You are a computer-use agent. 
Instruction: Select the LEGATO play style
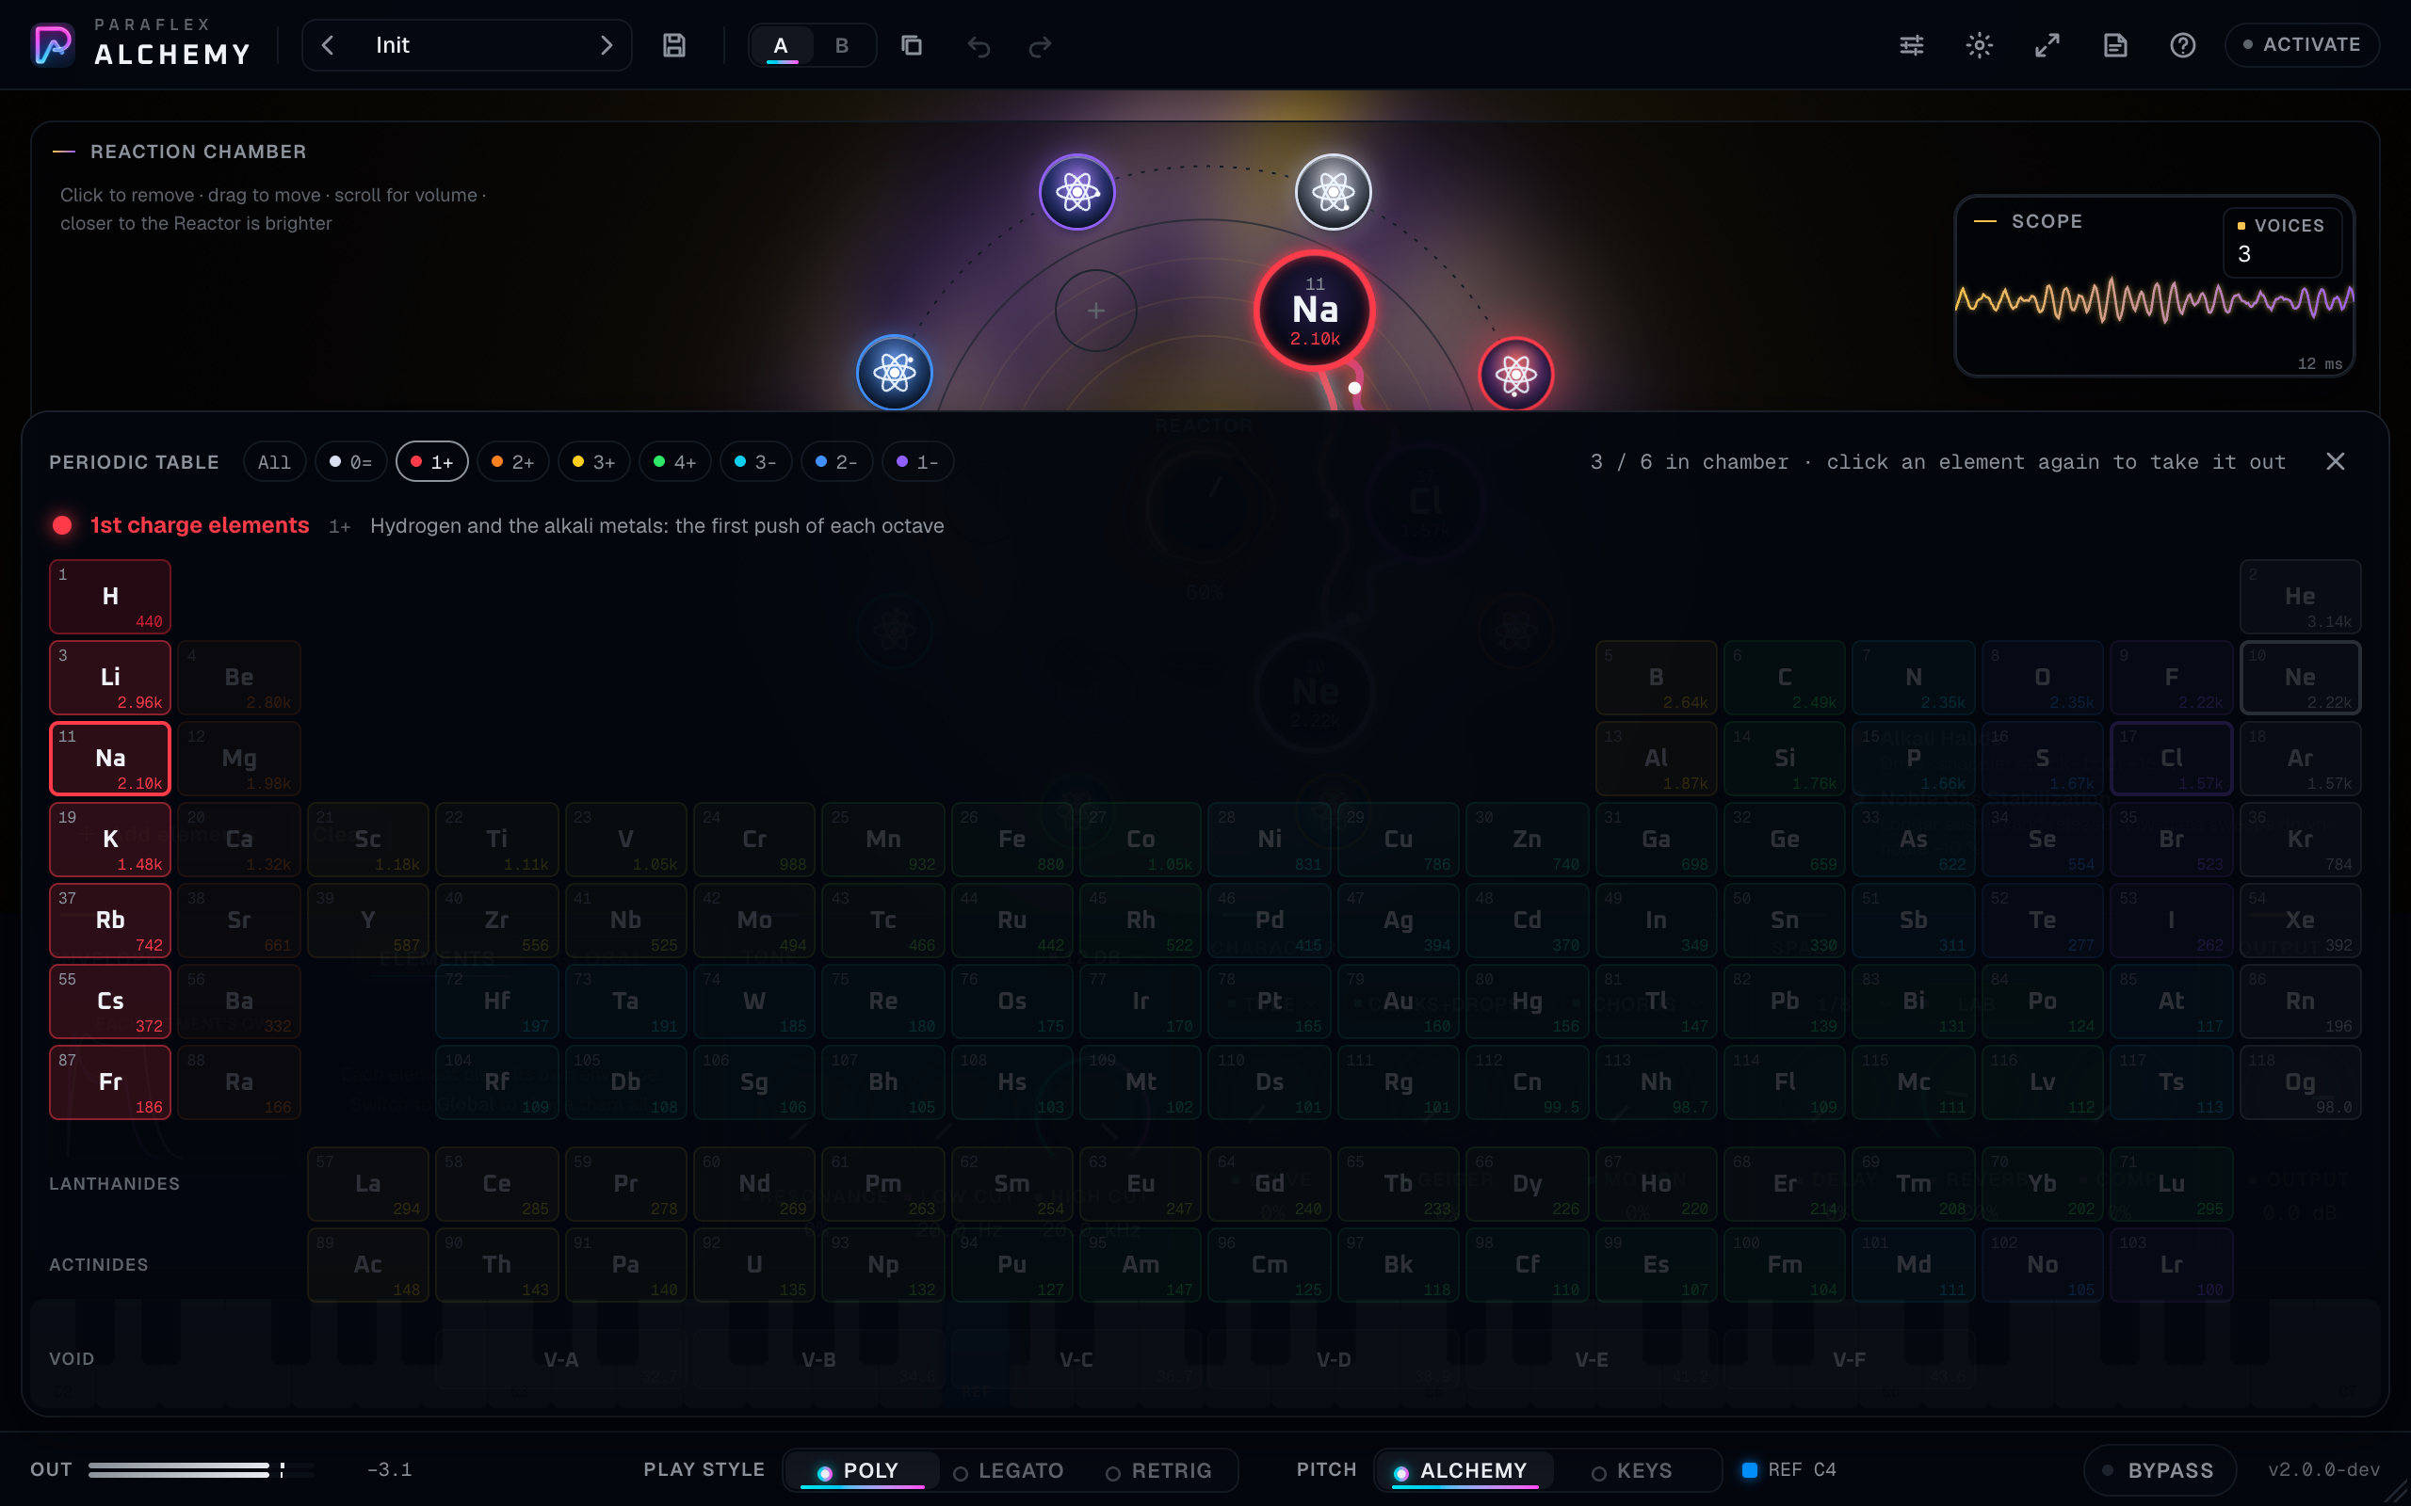click(1009, 1470)
